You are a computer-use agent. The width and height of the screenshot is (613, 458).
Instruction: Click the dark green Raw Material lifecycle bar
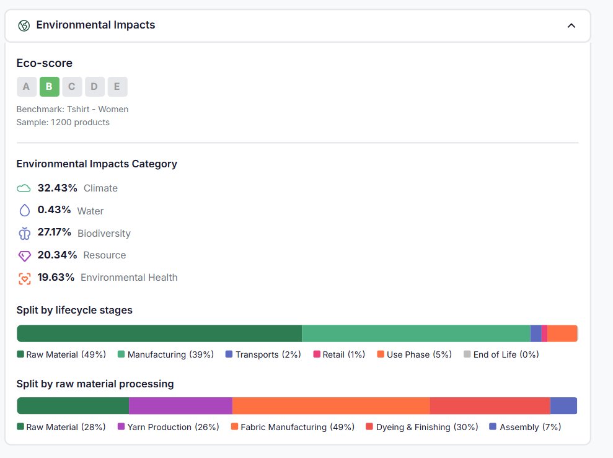tap(159, 333)
